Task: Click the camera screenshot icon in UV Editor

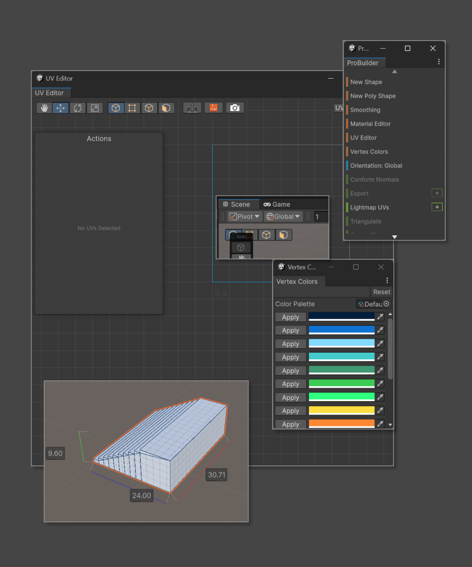Action: click(235, 108)
